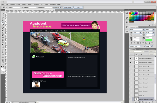Select the Dodge tool
Screen dimensions: 157x103
3,45
